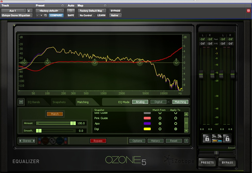
Task: Select the Matching tab beside Snapshots
Action: [83, 102]
